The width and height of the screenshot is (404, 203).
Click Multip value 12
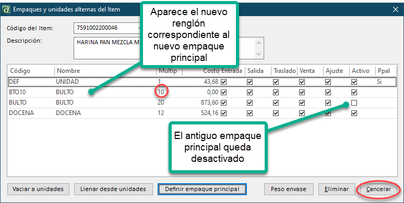161,113
